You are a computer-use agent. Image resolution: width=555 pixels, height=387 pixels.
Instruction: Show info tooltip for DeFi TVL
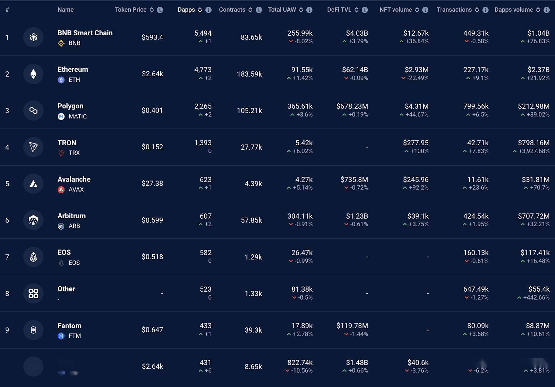pos(365,10)
